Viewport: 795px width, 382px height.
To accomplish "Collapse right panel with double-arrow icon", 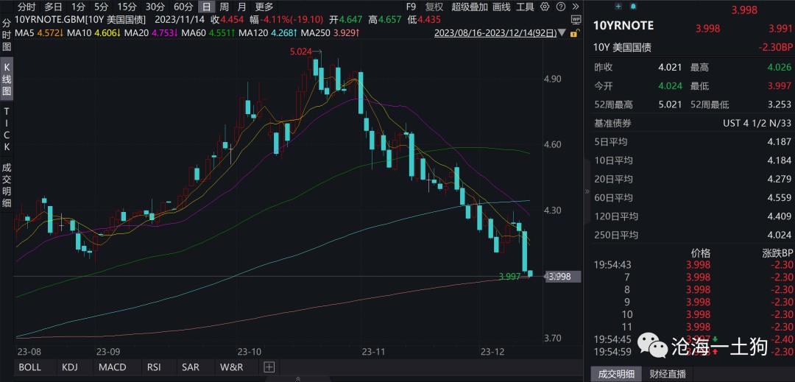I will pyautogui.click(x=587, y=191).
